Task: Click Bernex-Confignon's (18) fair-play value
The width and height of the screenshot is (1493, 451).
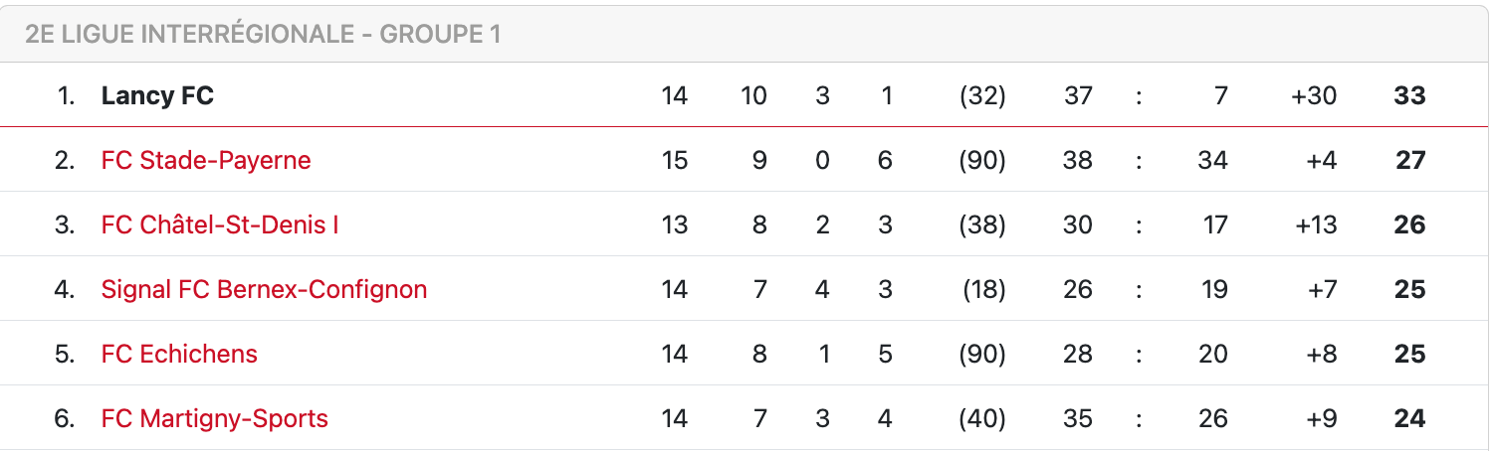Action: click(984, 289)
